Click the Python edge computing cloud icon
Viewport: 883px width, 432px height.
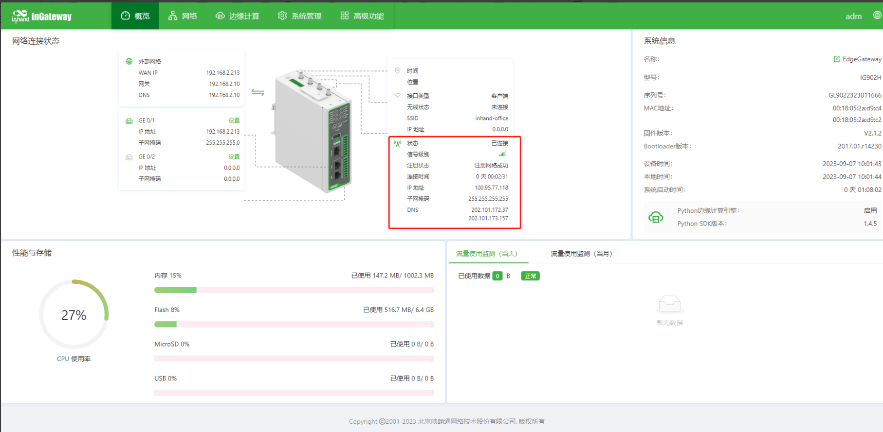click(656, 217)
